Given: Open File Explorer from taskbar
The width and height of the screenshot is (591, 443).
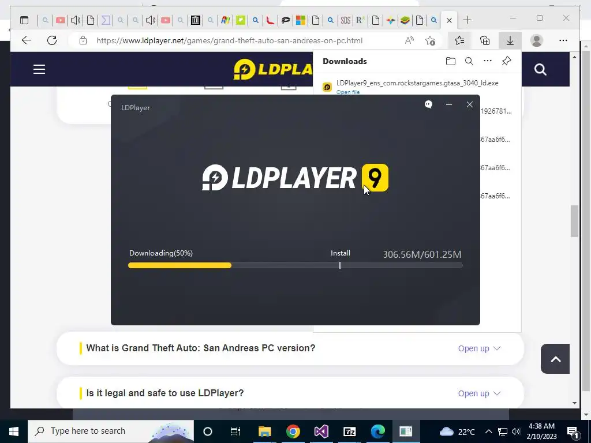Looking at the screenshot, I should click(x=264, y=431).
